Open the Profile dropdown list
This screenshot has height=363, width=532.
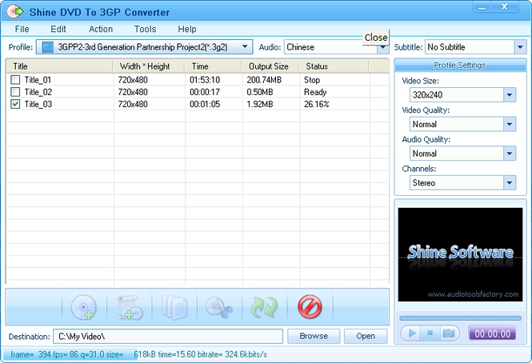tap(245, 47)
